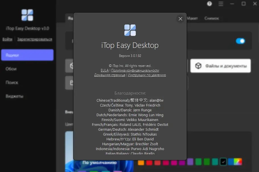The height and width of the screenshot is (172, 259).
Task: Select the black checked color swatch
Action: (x=223, y=162)
